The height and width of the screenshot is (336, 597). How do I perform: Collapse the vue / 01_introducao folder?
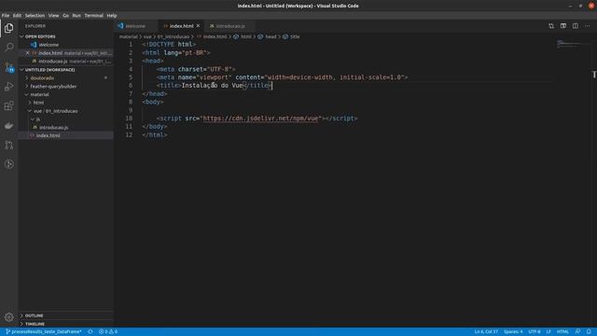pyautogui.click(x=56, y=111)
